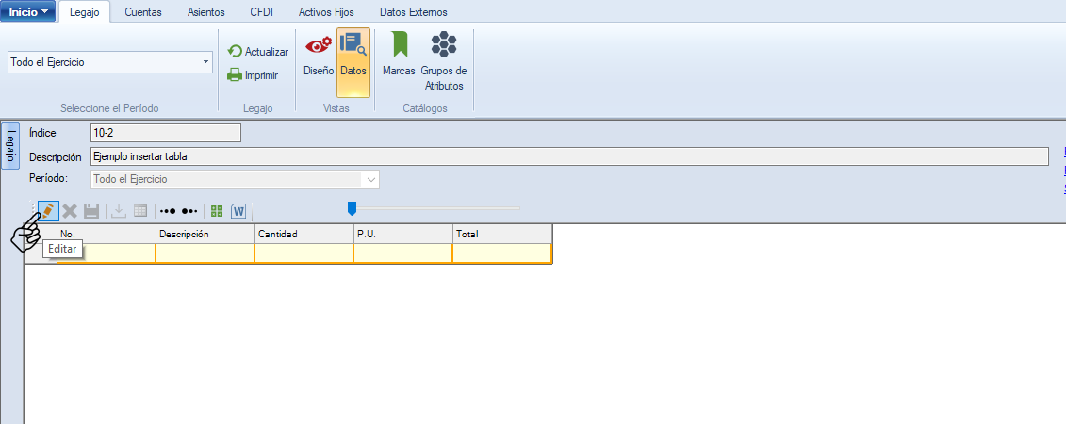The height and width of the screenshot is (424, 1066).
Task: Open the Marcas catalog
Action: click(x=399, y=57)
